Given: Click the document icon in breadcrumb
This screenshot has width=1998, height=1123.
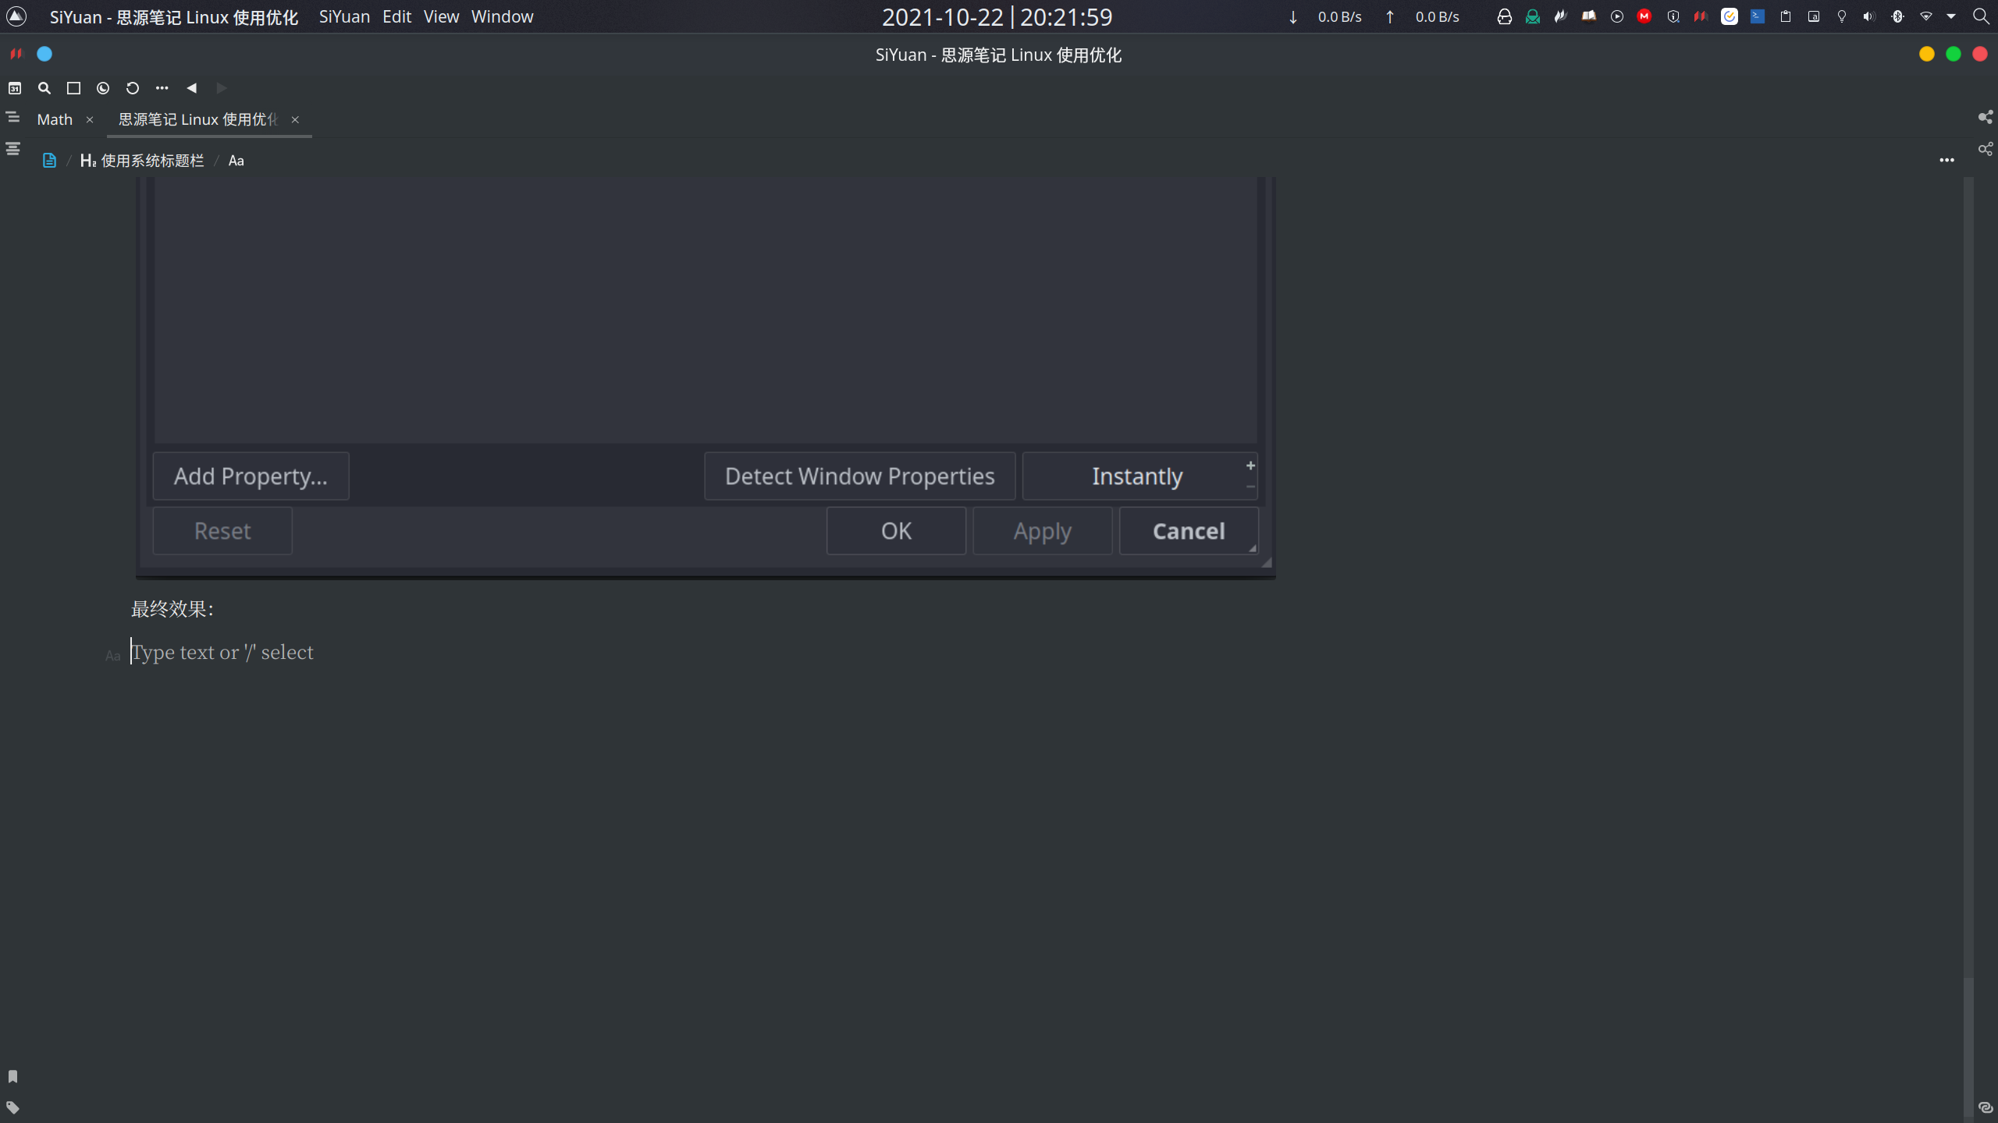Looking at the screenshot, I should pos(49,161).
